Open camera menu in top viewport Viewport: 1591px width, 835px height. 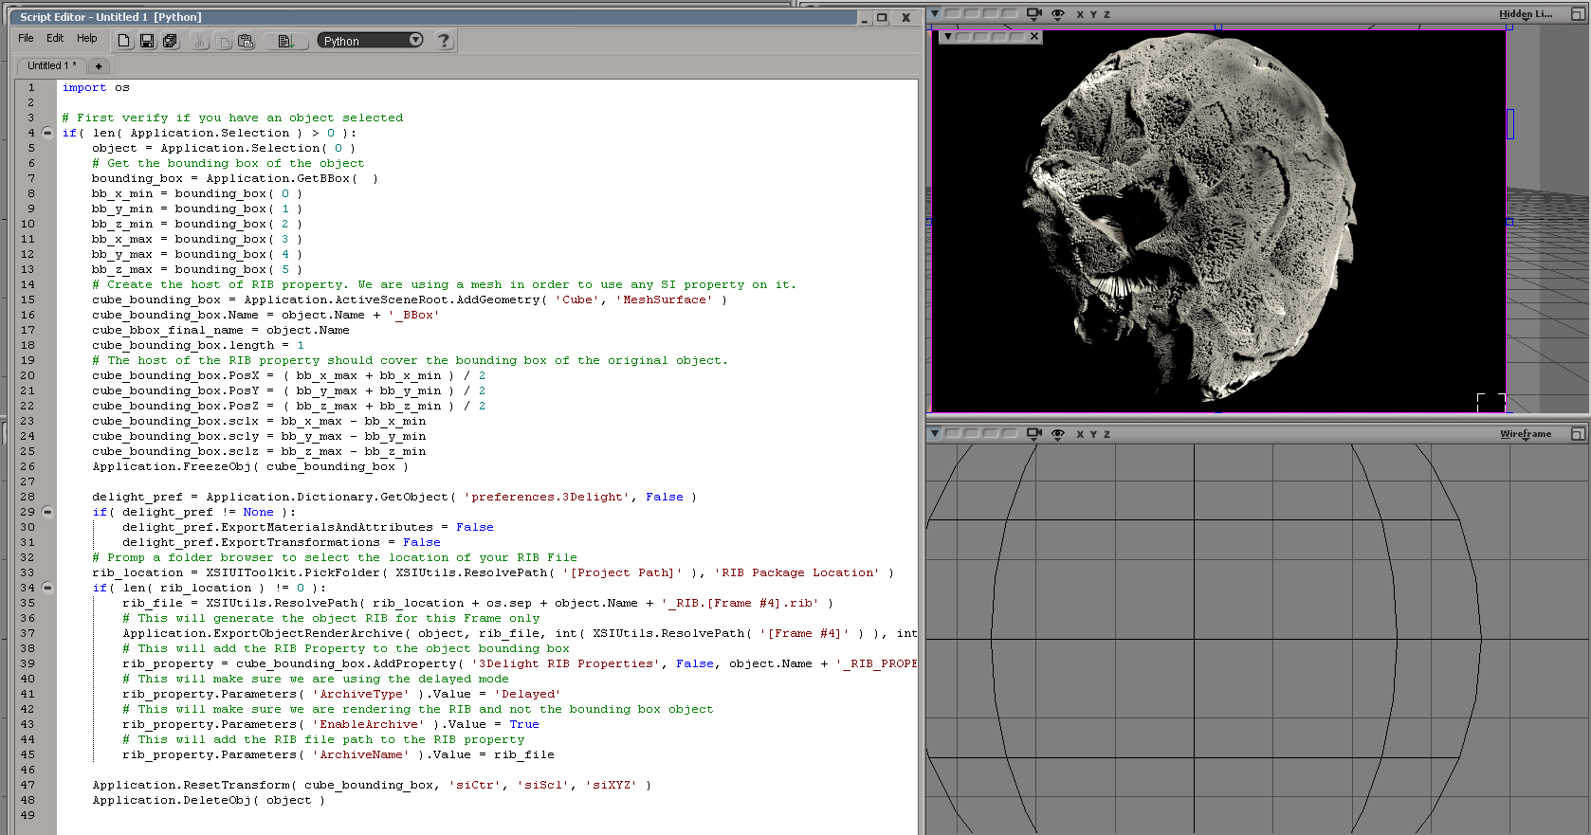[1033, 14]
